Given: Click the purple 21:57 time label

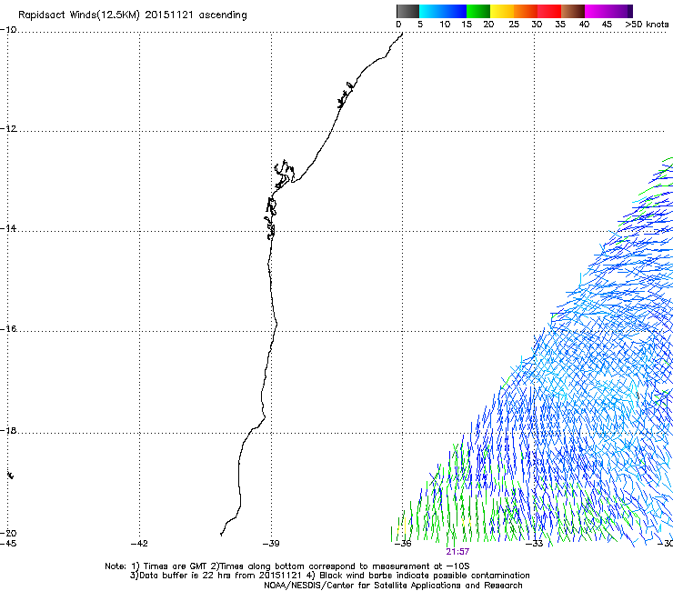Looking at the screenshot, I should [457, 552].
